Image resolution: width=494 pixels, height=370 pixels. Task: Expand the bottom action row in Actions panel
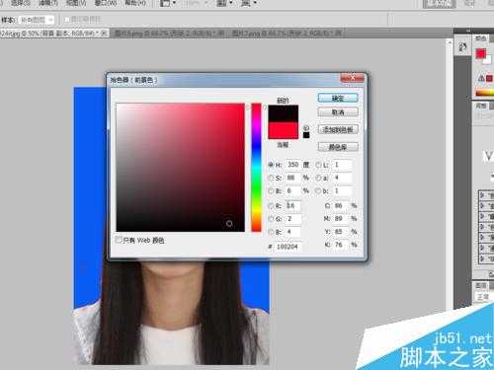(x=482, y=259)
